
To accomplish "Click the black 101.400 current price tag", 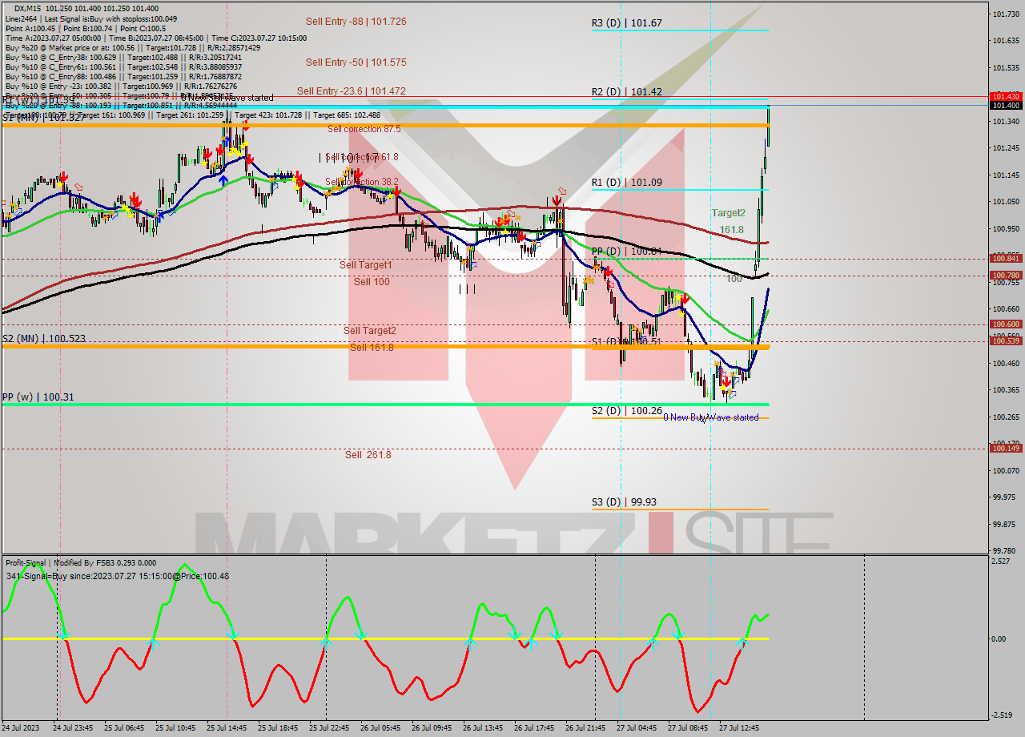I will pyautogui.click(x=1006, y=105).
